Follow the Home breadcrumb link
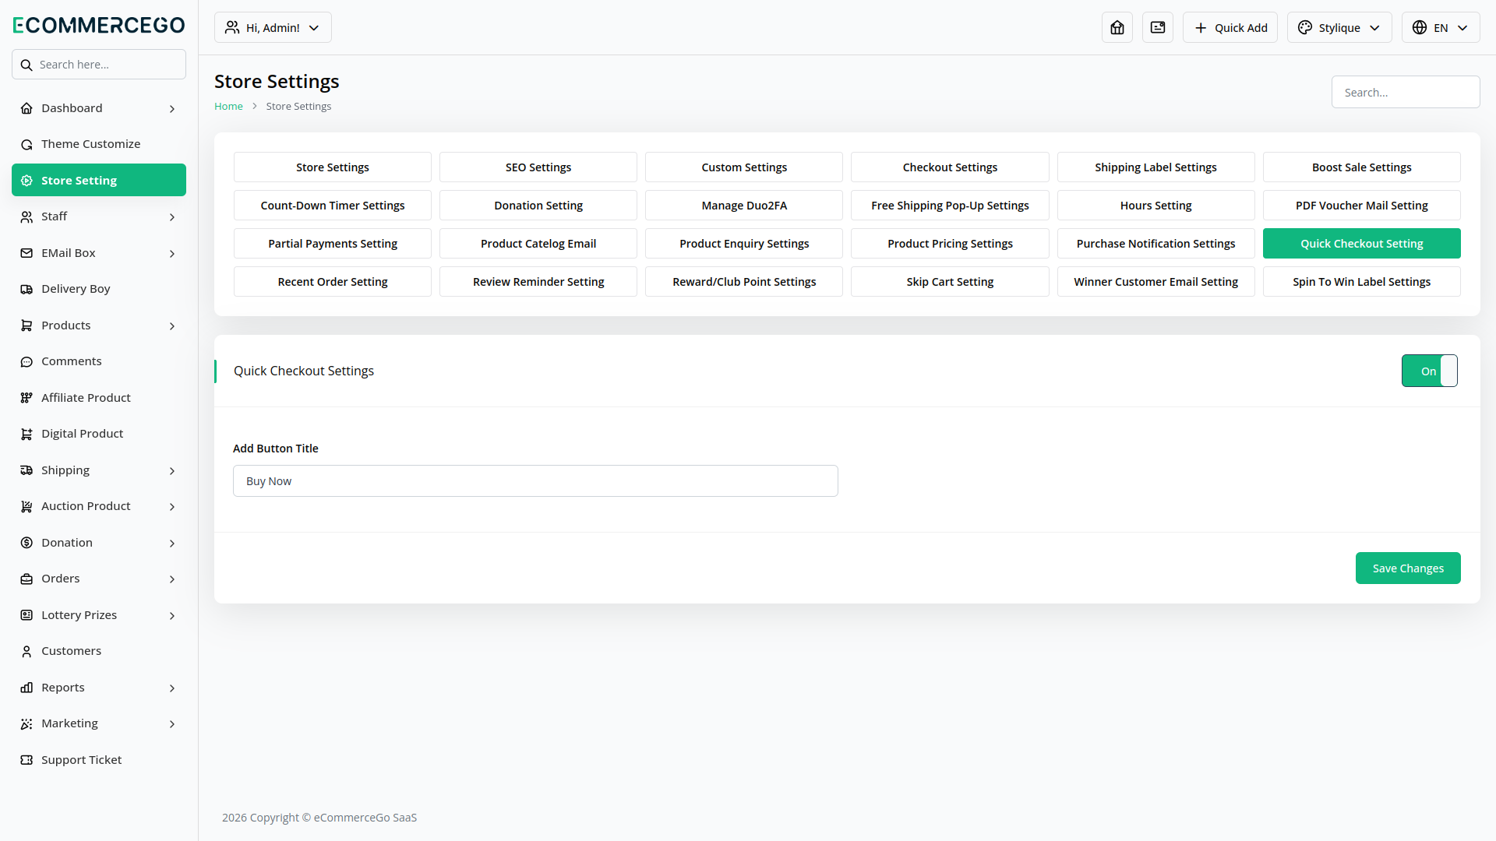 click(x=228, y=106)
